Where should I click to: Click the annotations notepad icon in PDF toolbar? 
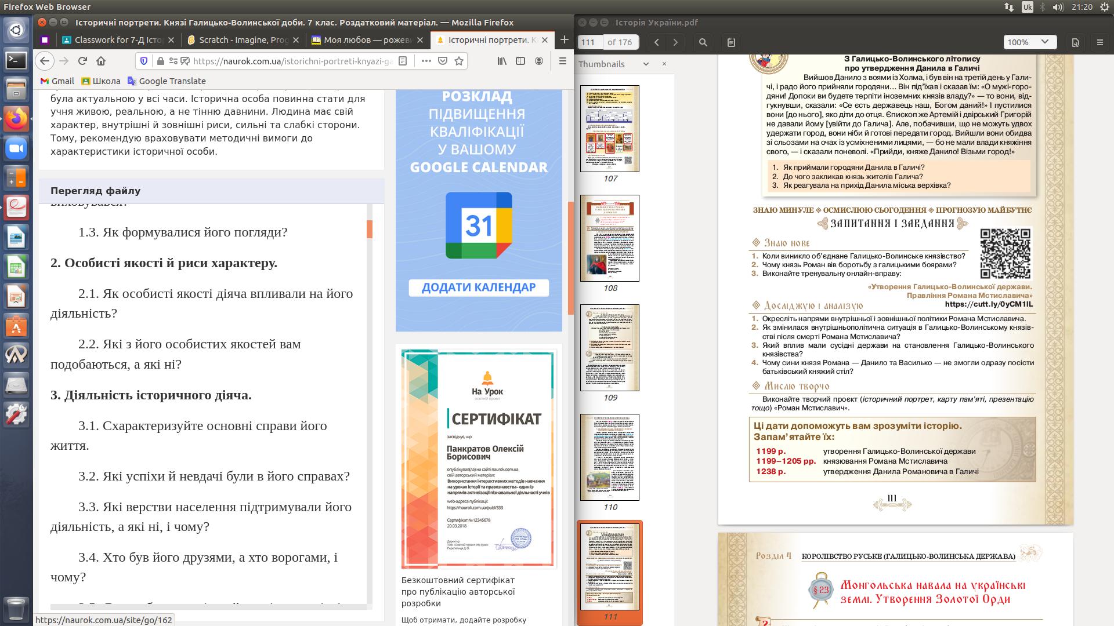(x=731, y=42)
